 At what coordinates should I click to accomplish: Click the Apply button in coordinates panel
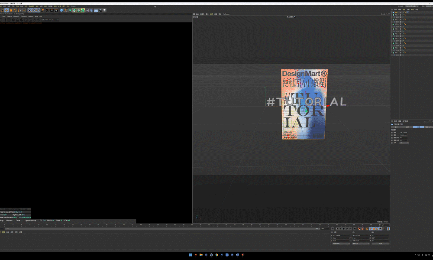coord(381,244)
